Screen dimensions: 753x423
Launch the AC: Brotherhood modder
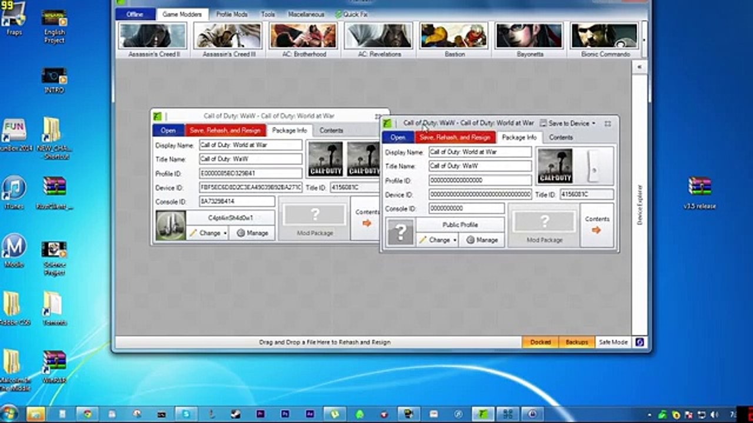tap(304, 40)
